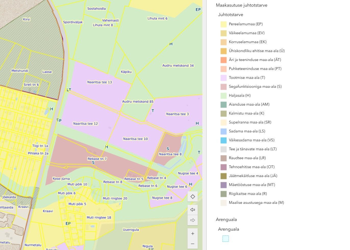Select the Naaritsa tee 13 parcel
The image size is (350, 250).
click(99, 82)
